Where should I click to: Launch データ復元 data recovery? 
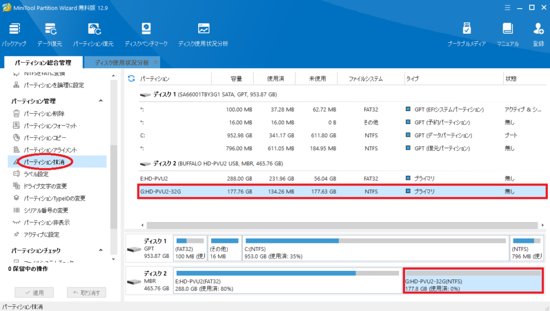point(50,35)
